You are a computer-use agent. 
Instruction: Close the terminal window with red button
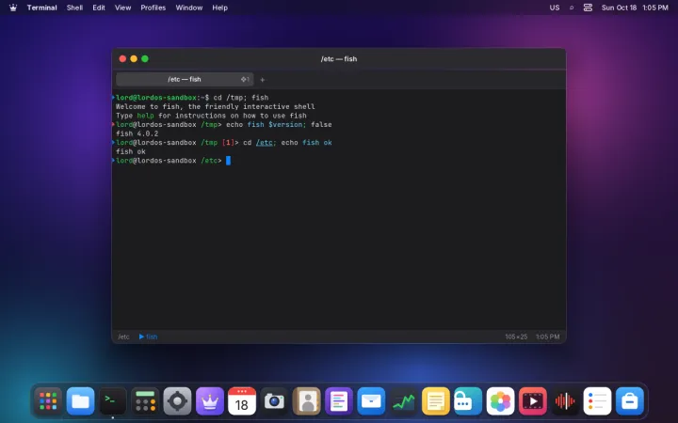click(x=122, y=58)
